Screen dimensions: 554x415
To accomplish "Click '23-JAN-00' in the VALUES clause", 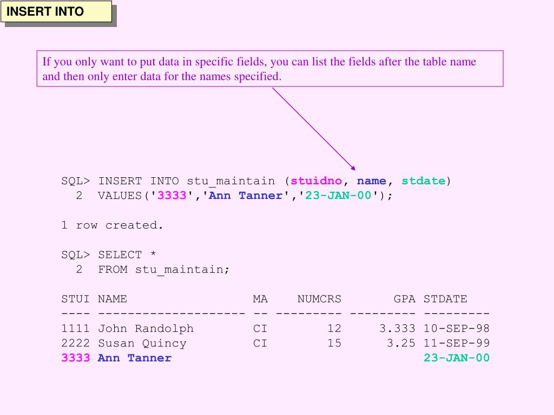I will click(x=338, y=196).
